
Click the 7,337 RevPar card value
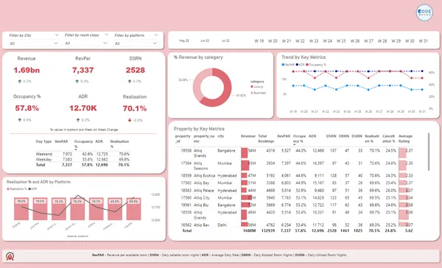83,70
